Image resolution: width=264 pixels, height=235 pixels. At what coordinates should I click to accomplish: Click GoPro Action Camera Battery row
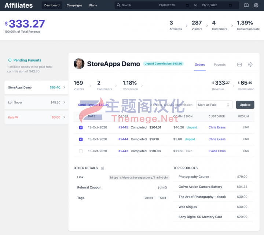click(x=213, y=187)
